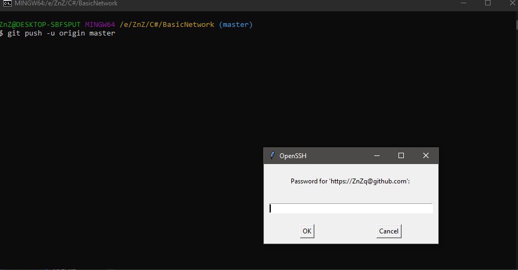Screen dimensions: 518x270
Task: Click the OpenSSH feather icon in title bar
Action: point(272,155)
